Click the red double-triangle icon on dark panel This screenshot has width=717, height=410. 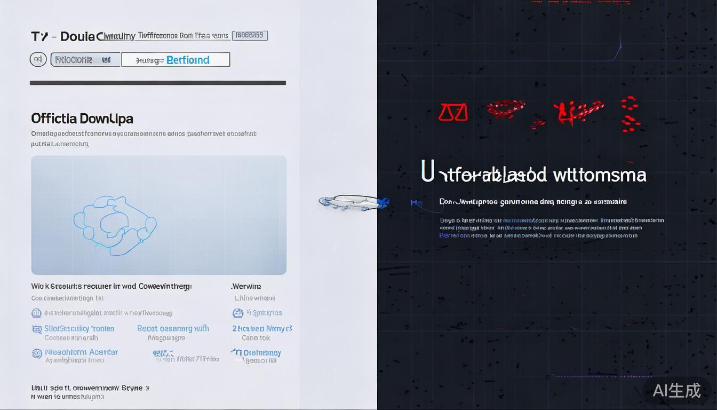(x=453, y=112)
